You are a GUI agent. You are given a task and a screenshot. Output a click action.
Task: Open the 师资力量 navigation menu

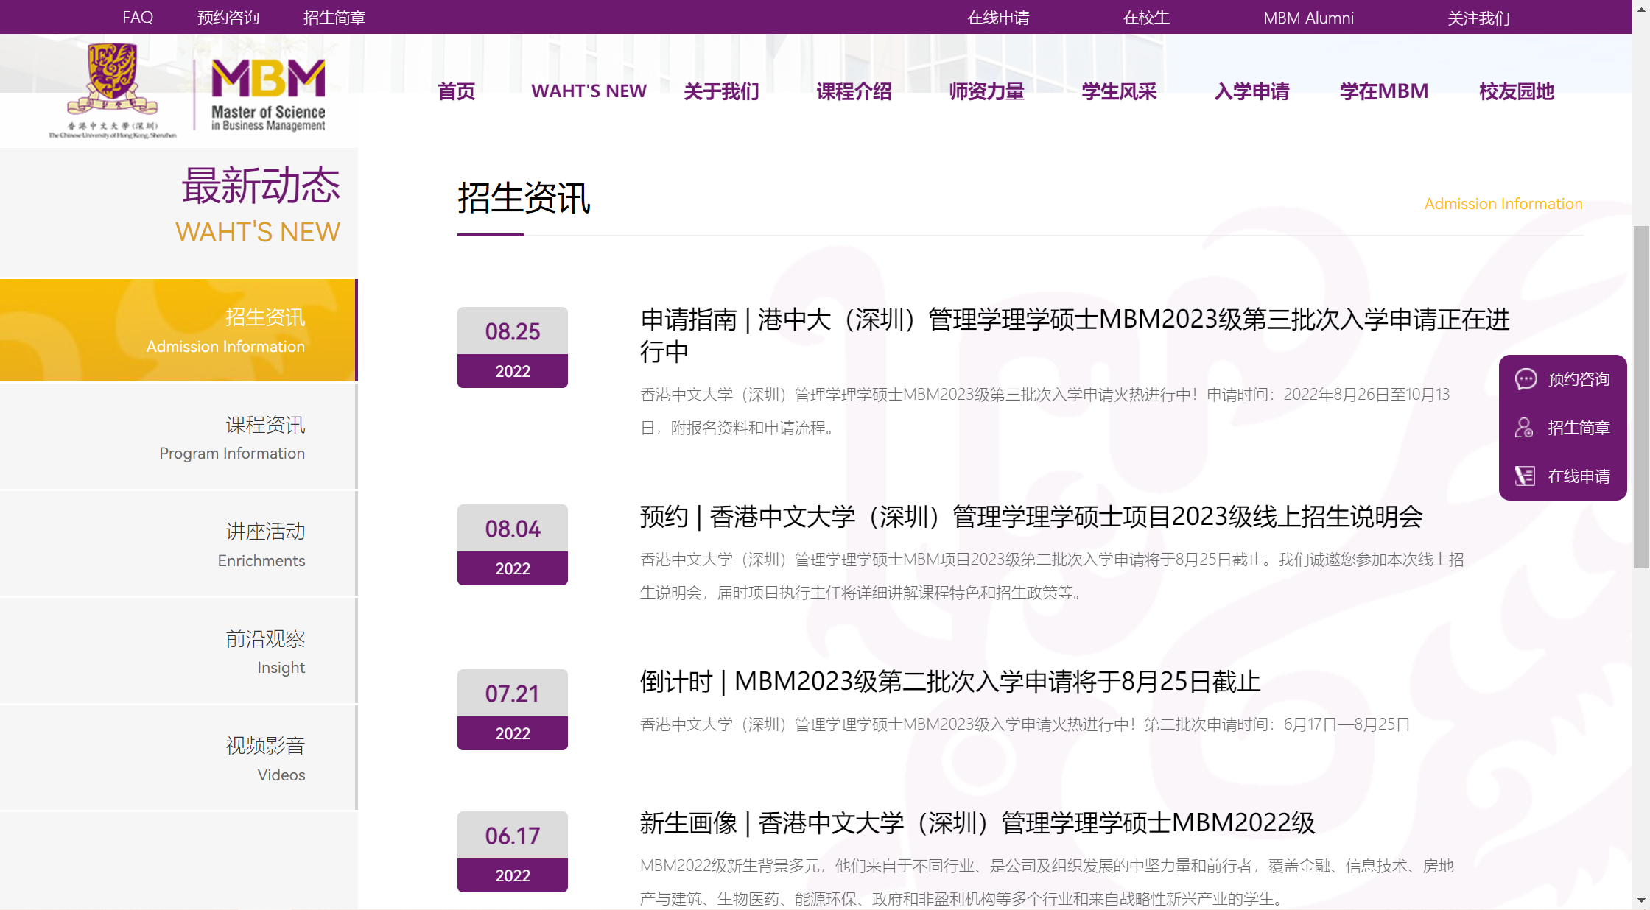986,91
